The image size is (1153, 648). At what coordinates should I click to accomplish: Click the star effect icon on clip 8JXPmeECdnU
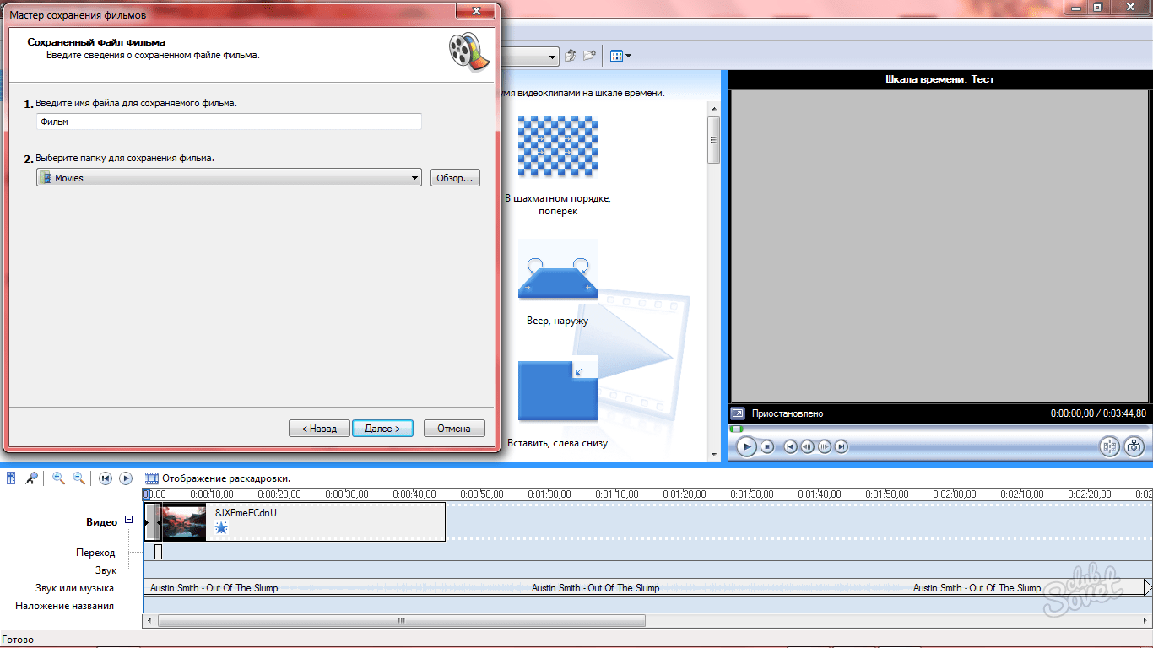(x=221, y=527)
